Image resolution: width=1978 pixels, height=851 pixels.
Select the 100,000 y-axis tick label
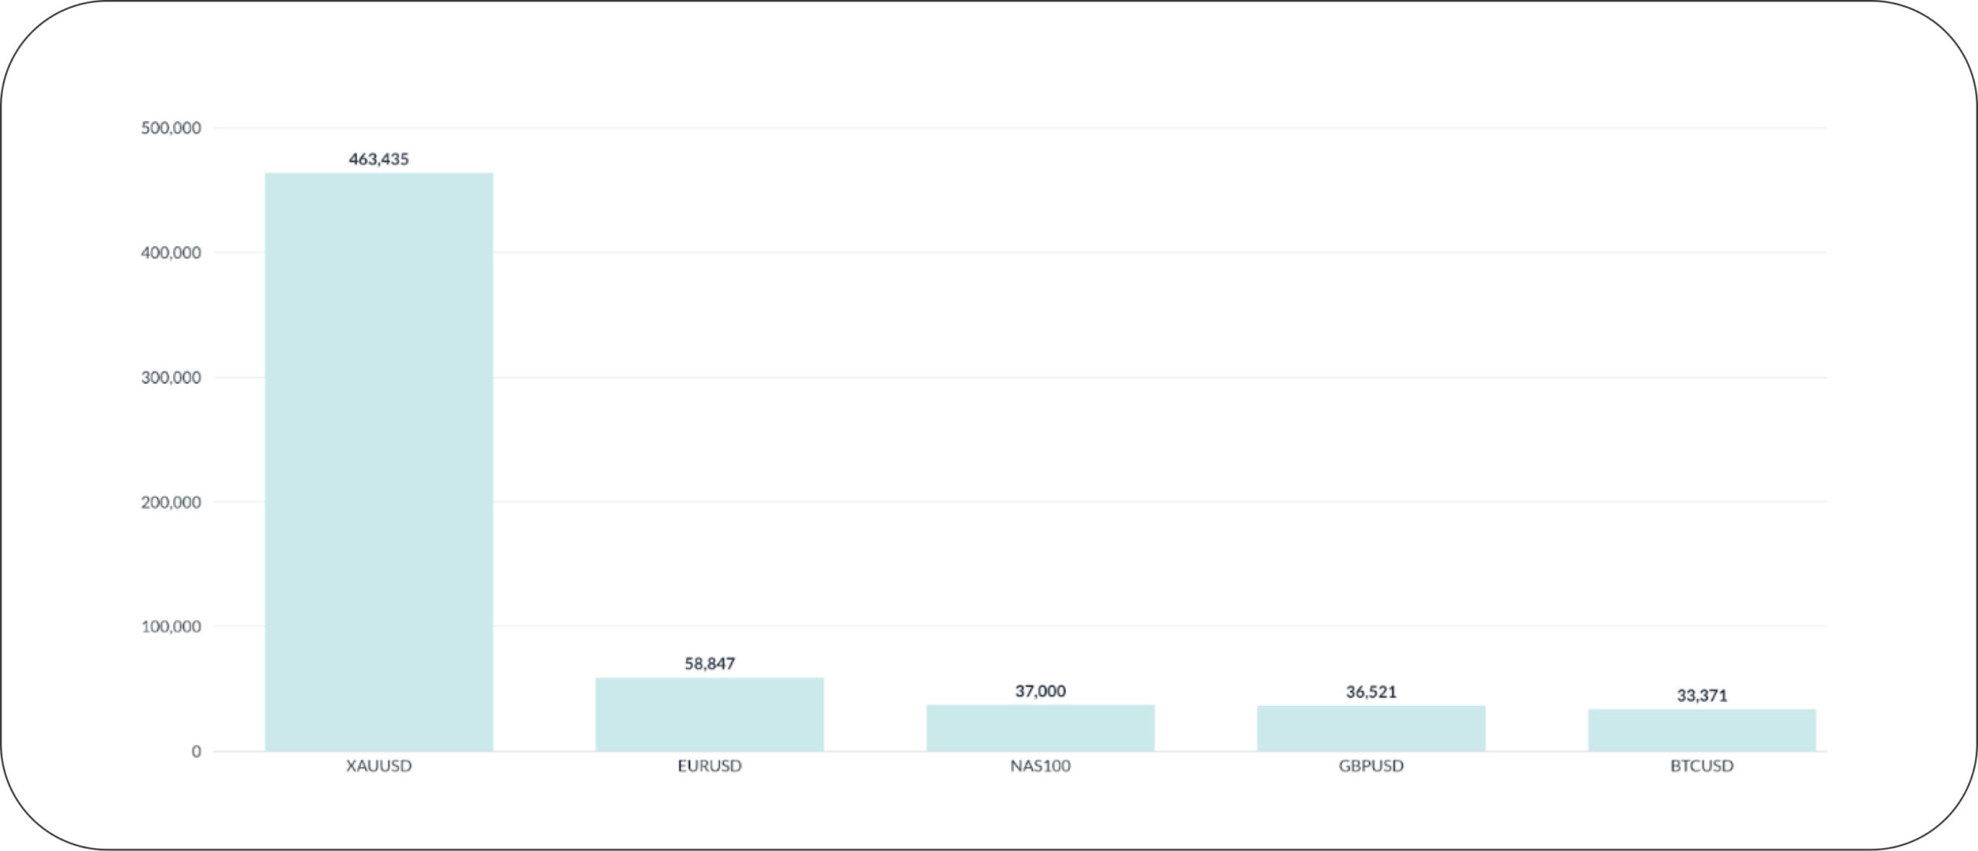click(x=171, y=626)
